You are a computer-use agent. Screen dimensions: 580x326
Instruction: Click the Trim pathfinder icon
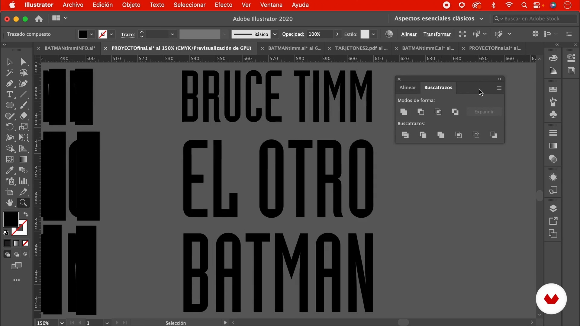coord(423,135)
